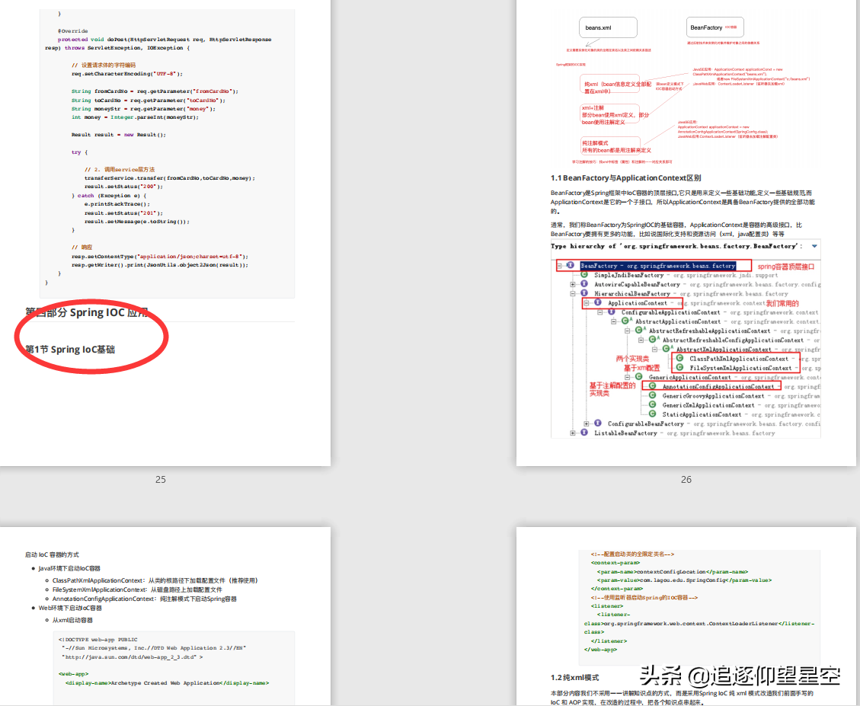Image resolution: width=860 pixels, height=706 pixels.
Task: Select the SimpleJndiBeanFactory tree row label
Action: point(629,275)
